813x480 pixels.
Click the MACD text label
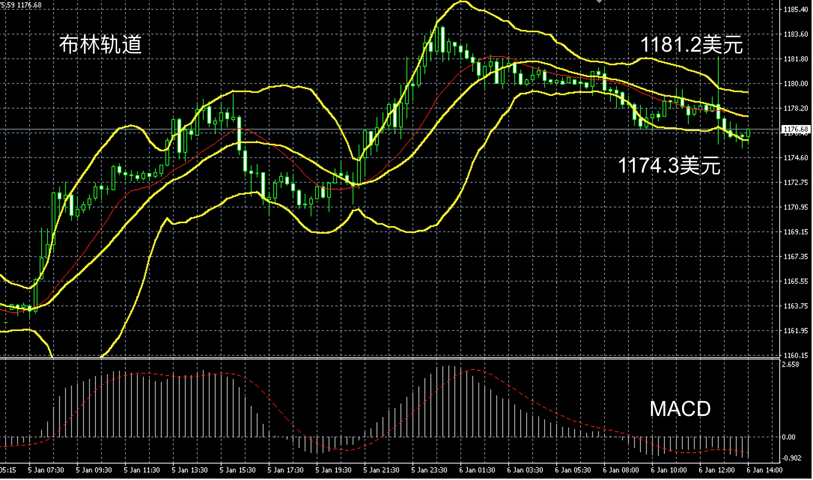[x=680, y=408]
